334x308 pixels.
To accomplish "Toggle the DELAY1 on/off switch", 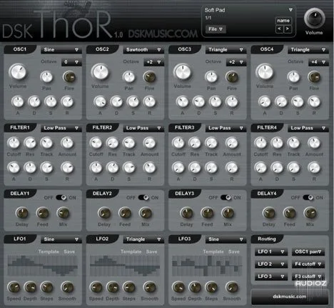I will pyautogui.click(x=61, y=197).
